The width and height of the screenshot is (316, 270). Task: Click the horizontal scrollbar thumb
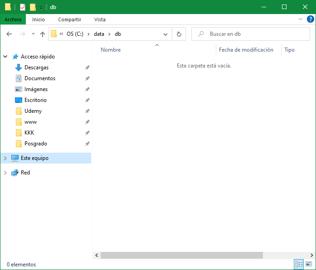click(181, 256)
